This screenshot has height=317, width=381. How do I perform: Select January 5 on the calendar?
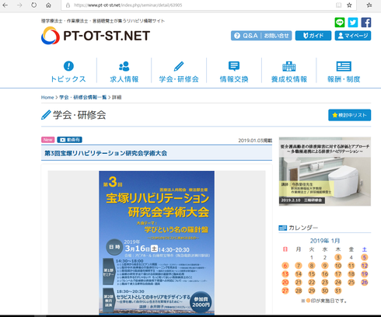click(x=365, y=257)
